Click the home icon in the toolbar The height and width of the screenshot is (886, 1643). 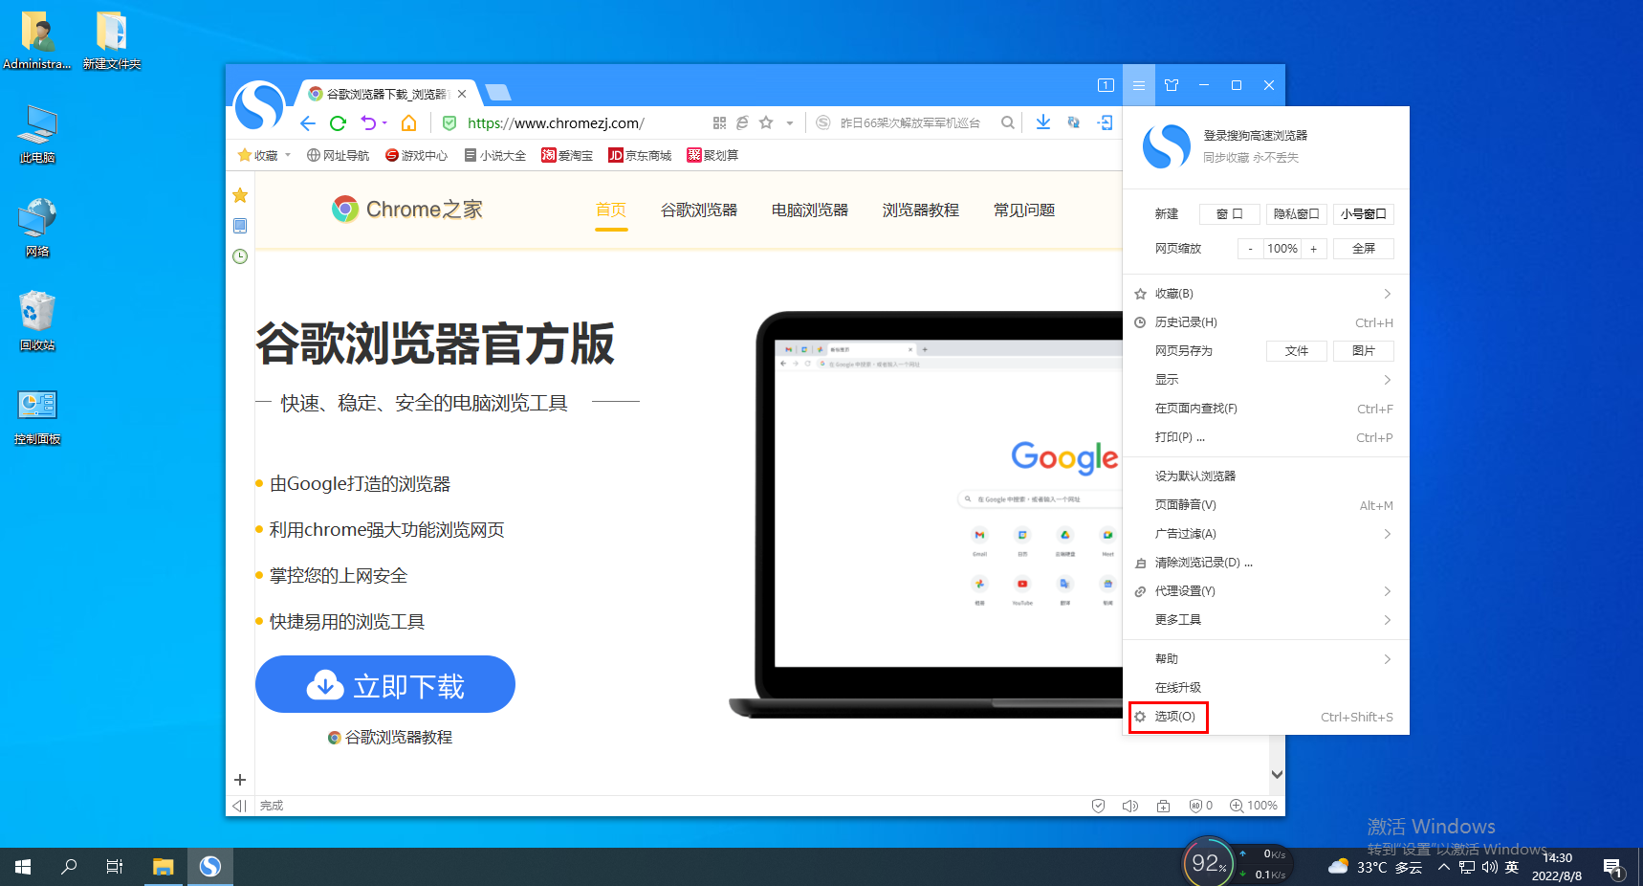pyautogui.click(x=409, y=122)
